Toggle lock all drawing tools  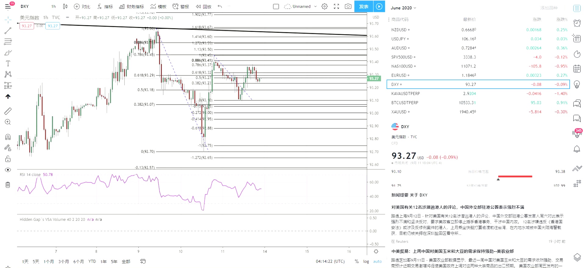click(x=8, y=159)
